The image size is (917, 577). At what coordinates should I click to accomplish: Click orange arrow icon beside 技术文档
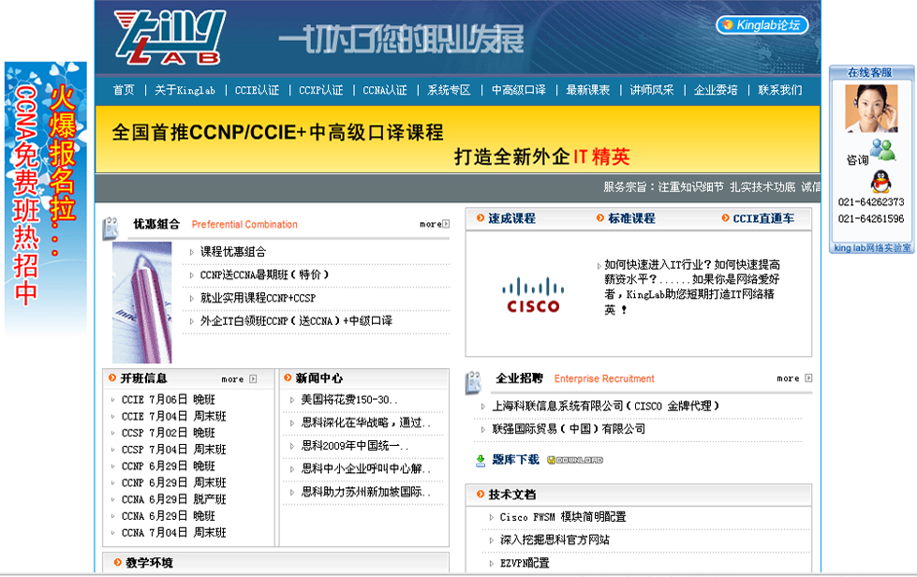click(481, 494)
